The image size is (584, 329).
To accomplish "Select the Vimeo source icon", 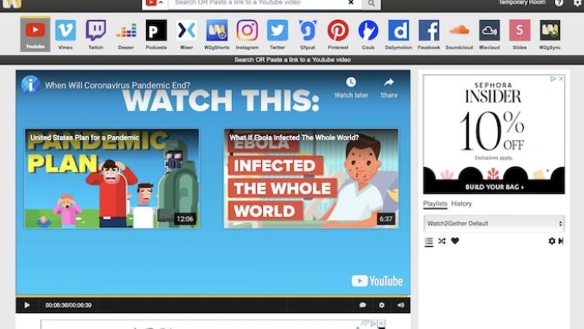I will pos(66,34).
